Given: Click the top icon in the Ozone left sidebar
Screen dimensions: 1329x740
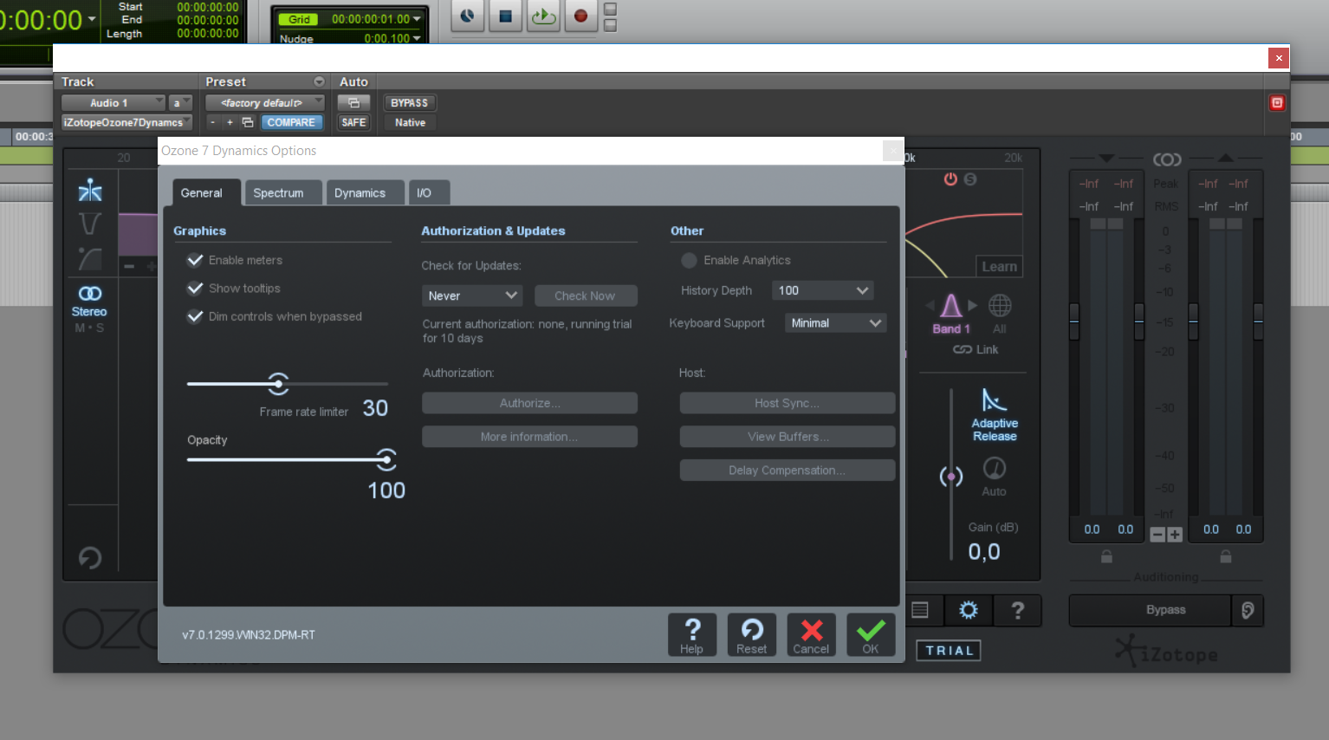Looking at the screenshot, I should pyautogui.click(x=90, y=191).
